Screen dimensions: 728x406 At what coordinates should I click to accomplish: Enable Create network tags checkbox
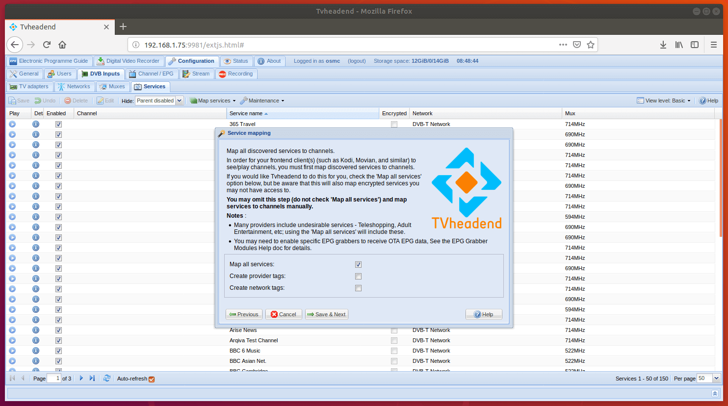358,288
